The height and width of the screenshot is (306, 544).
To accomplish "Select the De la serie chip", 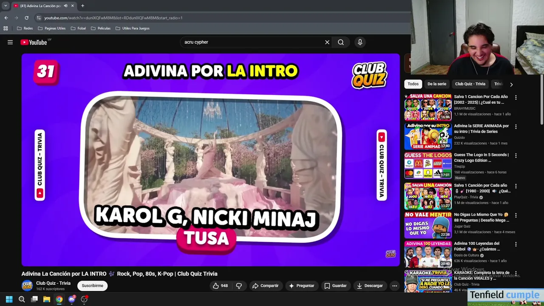I will tap(437, 84).
